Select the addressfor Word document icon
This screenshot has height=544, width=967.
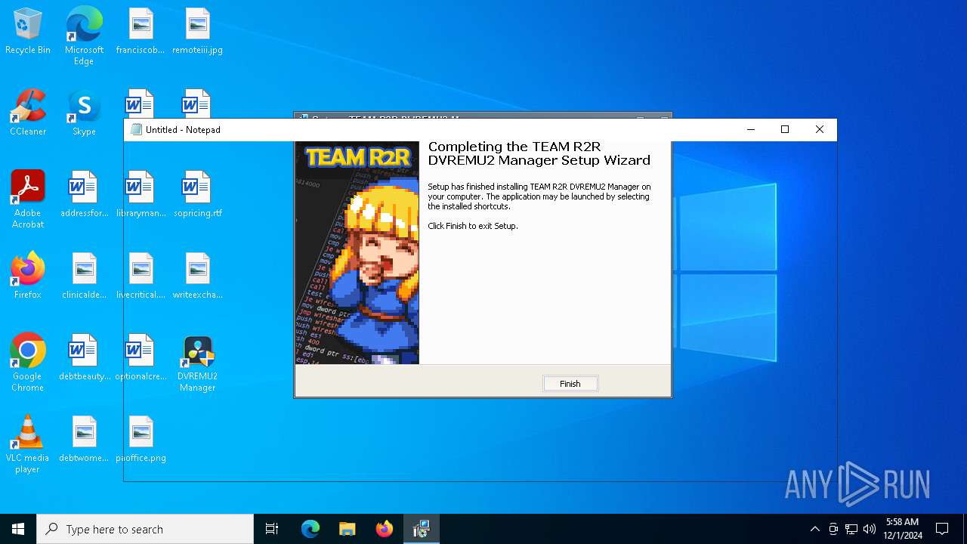coord(84,194)
